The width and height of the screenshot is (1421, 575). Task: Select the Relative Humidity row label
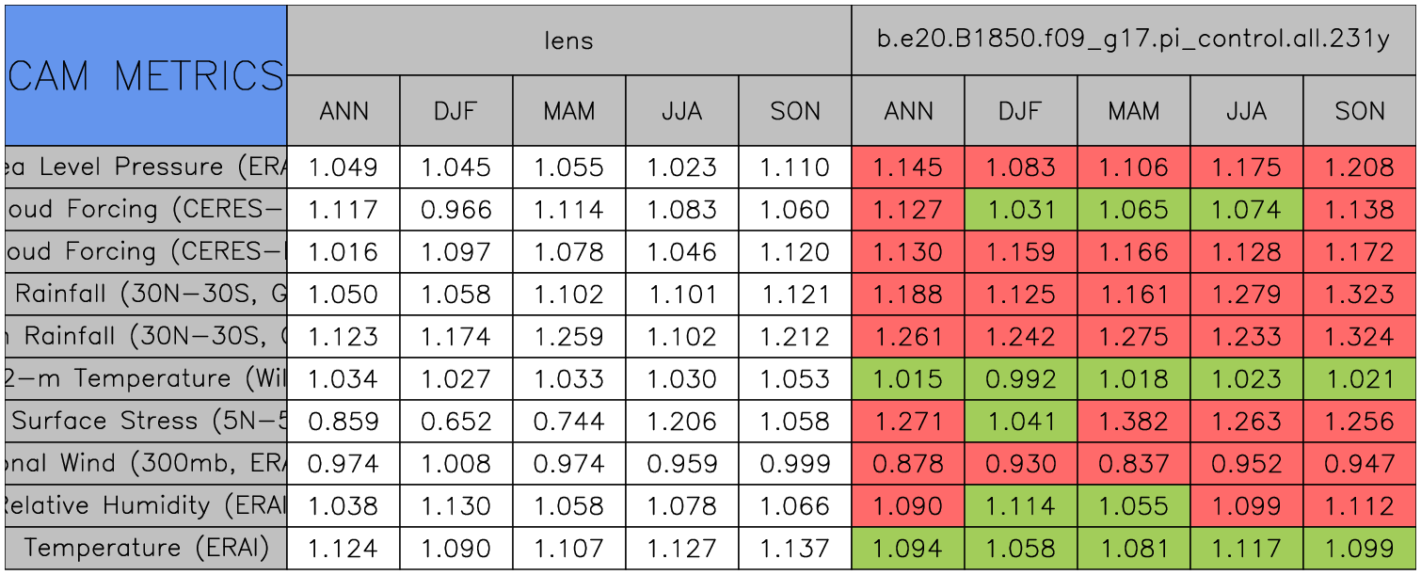pyautogui.click(x=146, y=505)
